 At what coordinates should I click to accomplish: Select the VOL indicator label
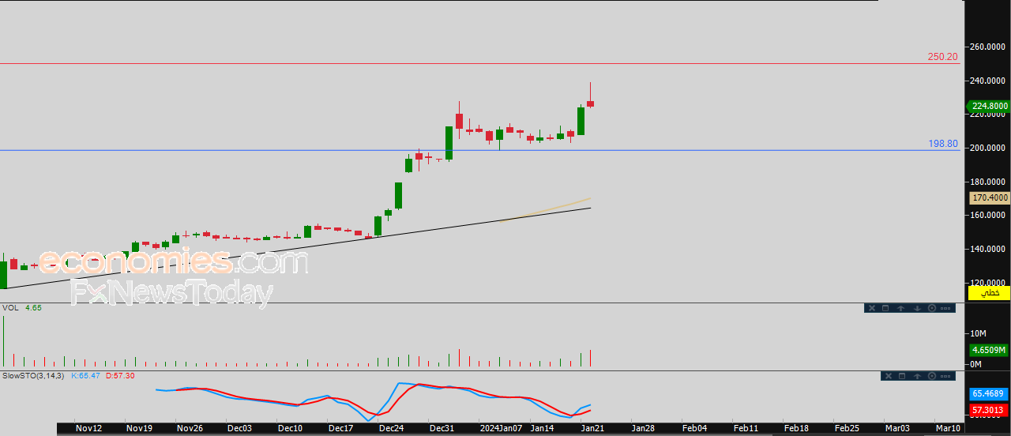click(x=10, y=307)
